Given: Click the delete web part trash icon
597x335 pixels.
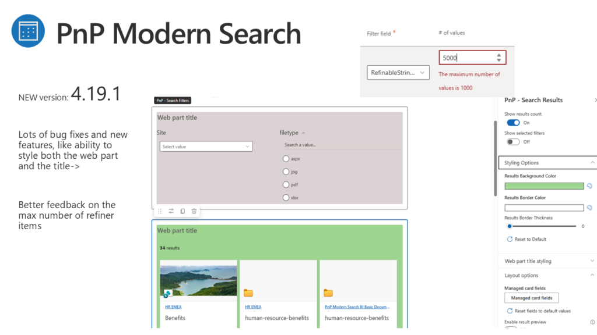Looking at the screenshot, I should tap(194, 211).
